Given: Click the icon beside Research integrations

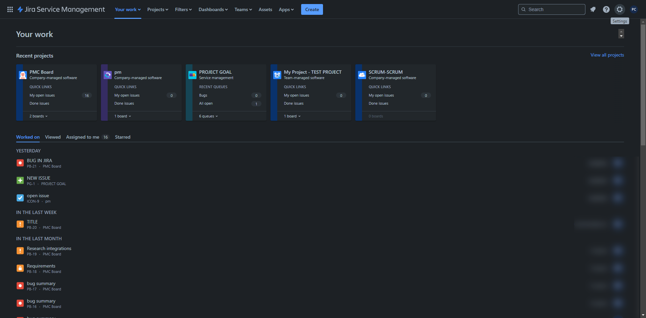Looking at the screenshot, I should pyautogui.click(x=20, y=251).
